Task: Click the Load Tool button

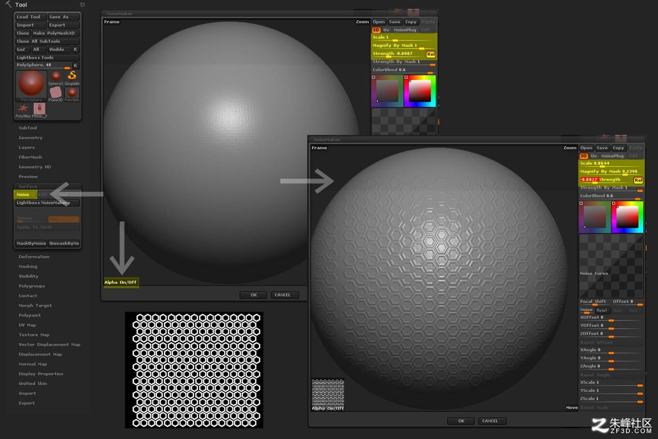Action: (x=31, y=17)
